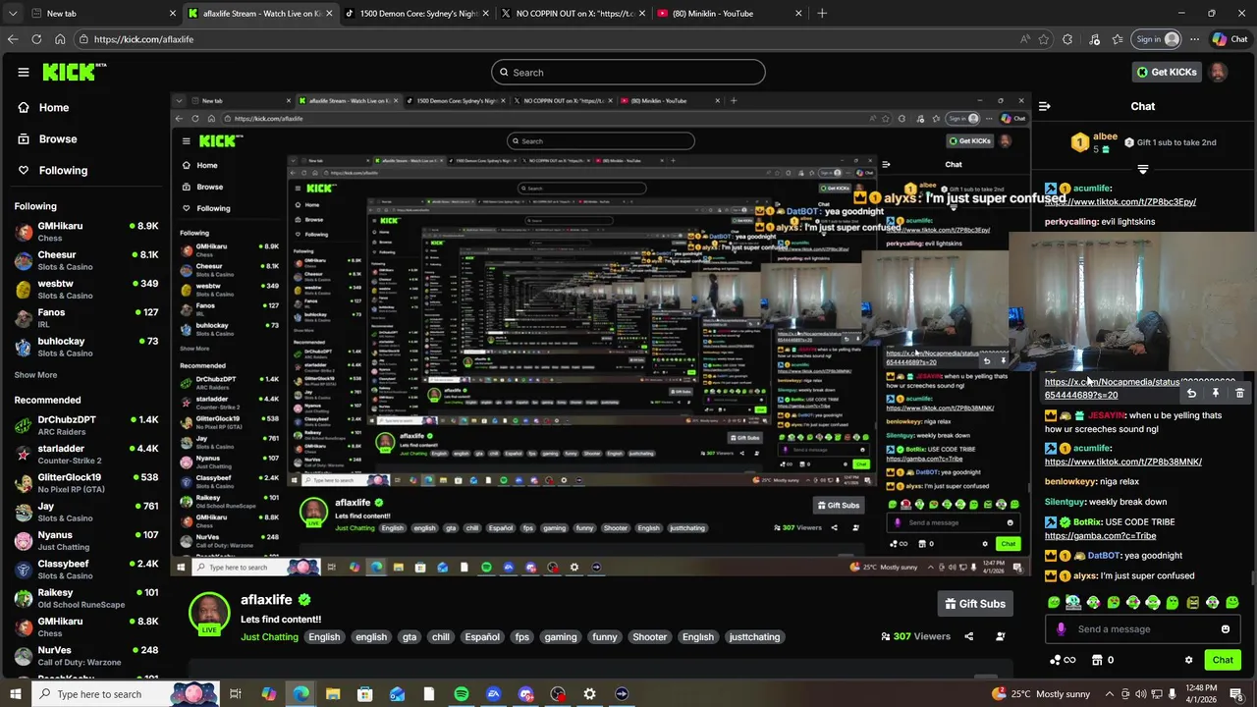Switch to the 1500 Demon Core tab
The image size is (1257, 707).
click(417, 13)
